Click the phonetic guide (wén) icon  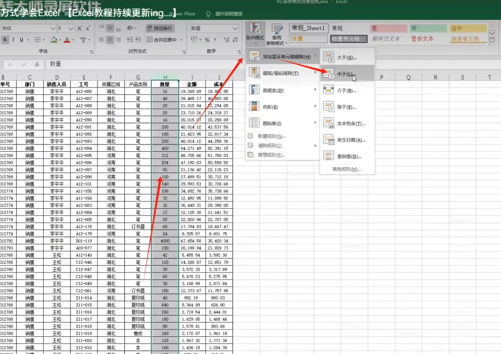click(x=83, y=40)
